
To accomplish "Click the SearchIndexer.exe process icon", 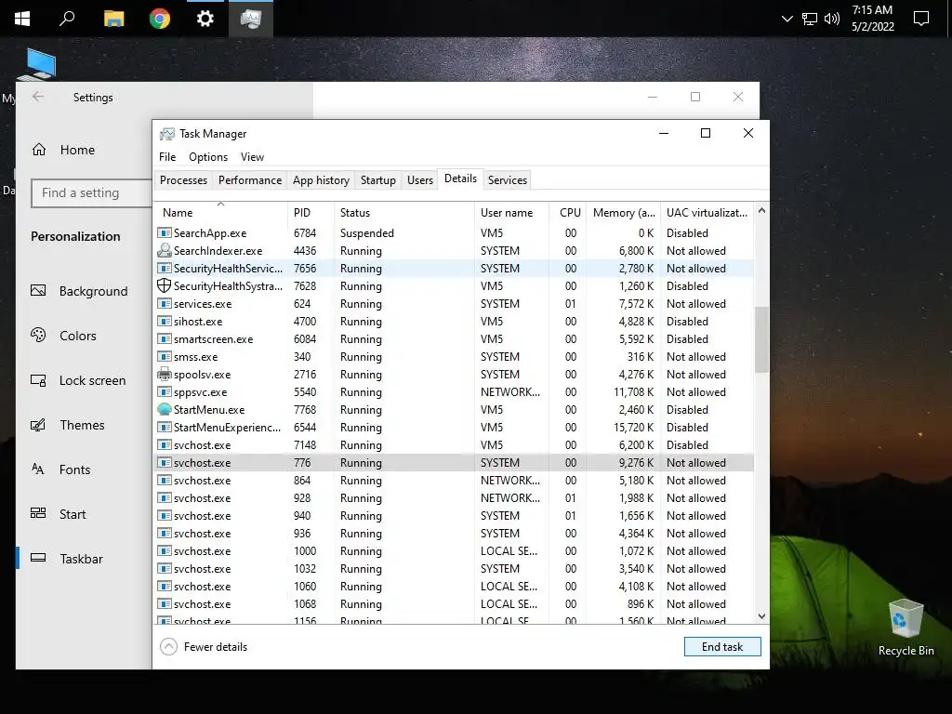I will click(x=164, y=251).
